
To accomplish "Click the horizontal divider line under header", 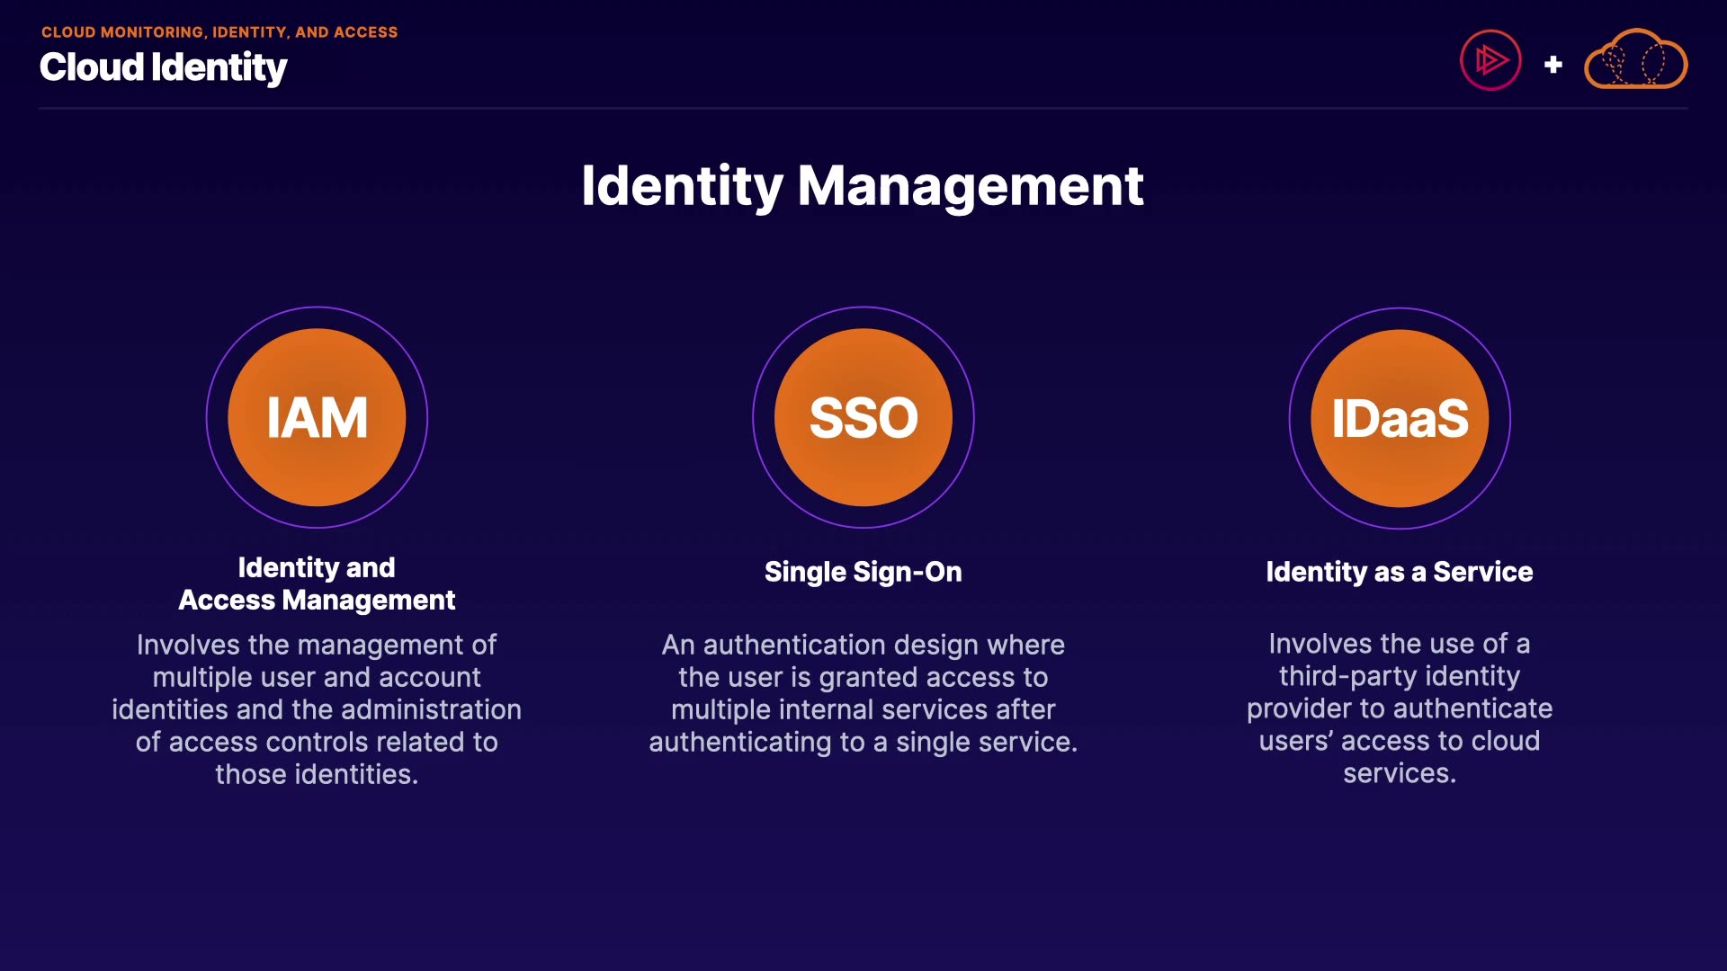I will click(863, 109).
